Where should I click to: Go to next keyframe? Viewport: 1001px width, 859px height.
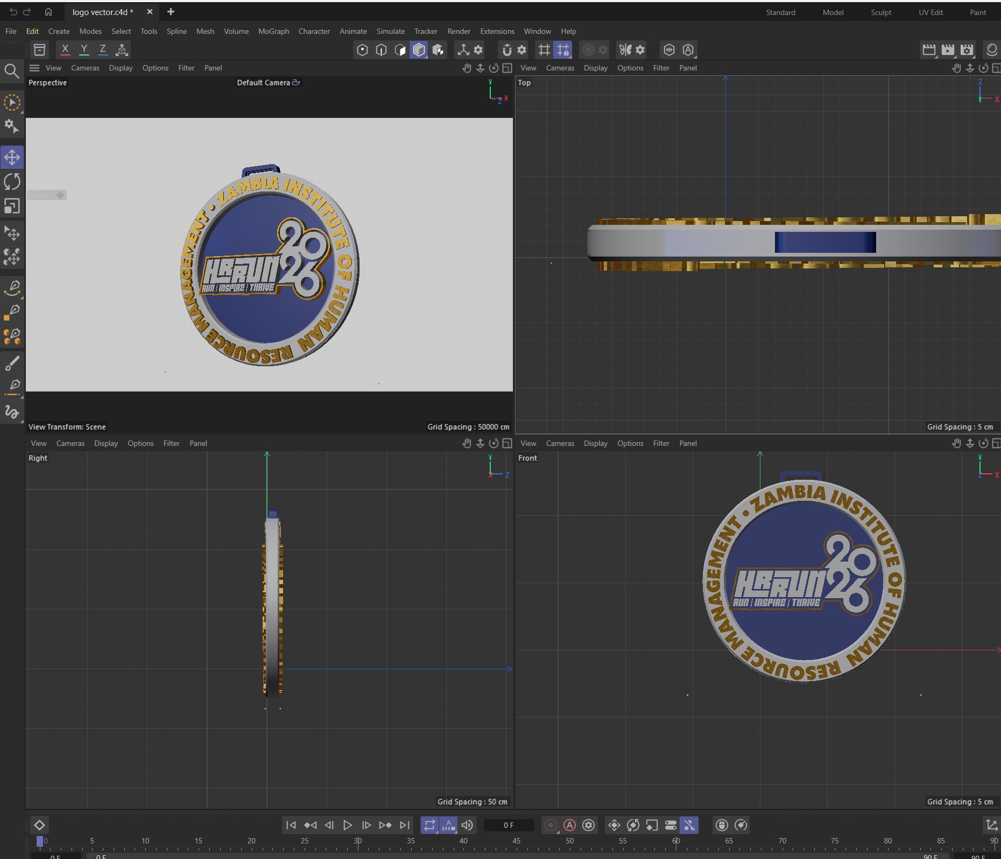point(385,825)
